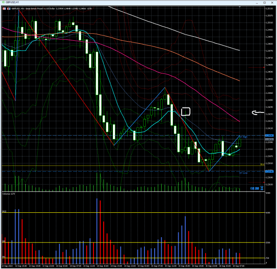This screenshot has width=277, height=269.
Task: Close the GBPUSD,H1 chart window
Action: point(272,3)
